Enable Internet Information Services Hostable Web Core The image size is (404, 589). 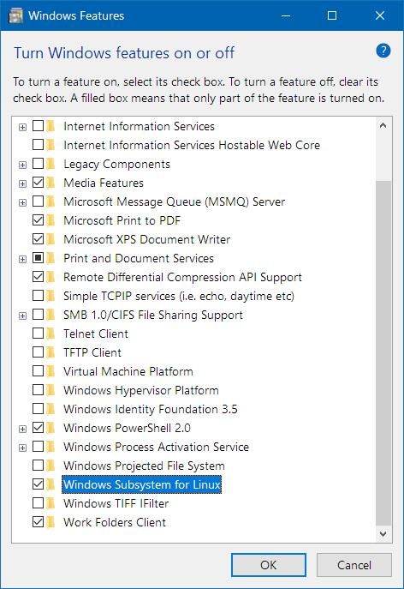pyautogui.click(x=38, y=144)
